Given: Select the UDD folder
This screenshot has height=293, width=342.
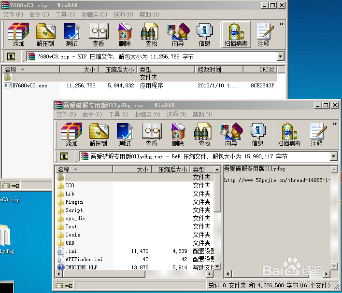Looking at the screenshot, I should pyautogui.click(x=66, y=243).
